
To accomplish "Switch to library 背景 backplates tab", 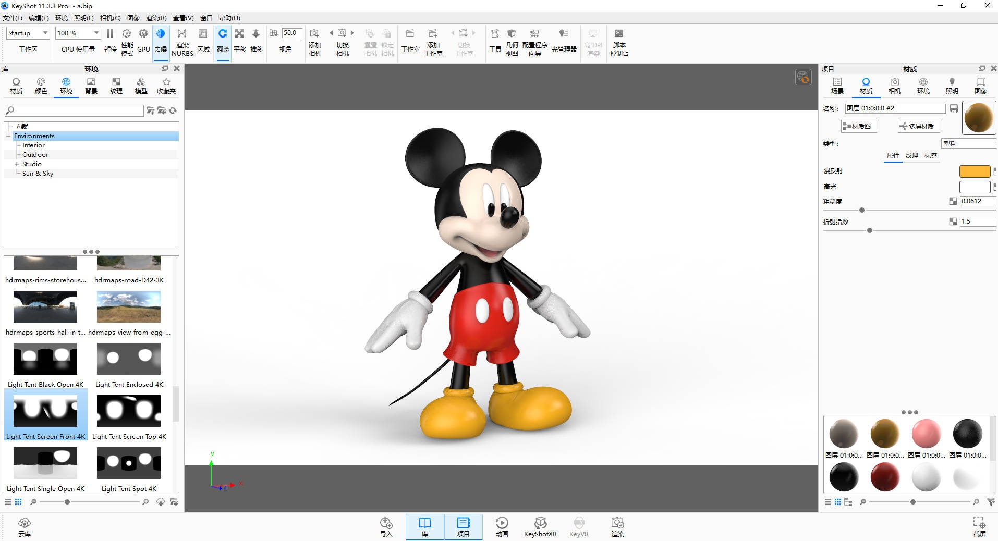I will click(x=91, y=86).
